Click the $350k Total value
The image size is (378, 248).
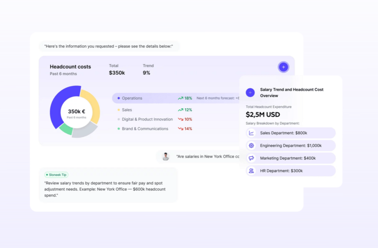117,73
